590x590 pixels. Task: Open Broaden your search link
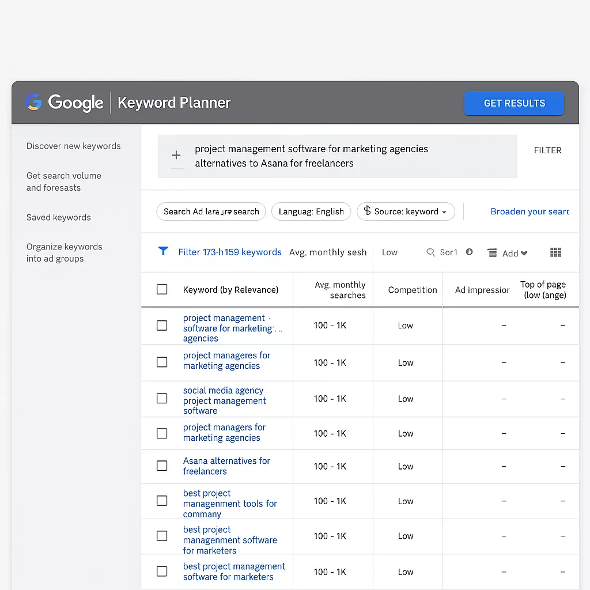click(530, 211)
